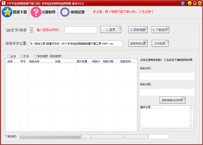Expand the QQ空间相册 dropdown
The image size is (203, 145).
(31, 30)
